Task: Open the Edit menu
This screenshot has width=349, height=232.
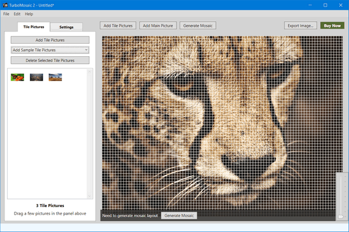Action: click(x=17, y=14)
